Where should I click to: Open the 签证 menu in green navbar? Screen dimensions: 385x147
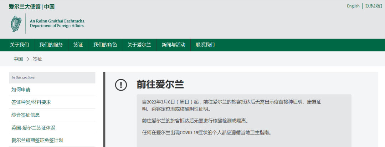click(78, 45)
